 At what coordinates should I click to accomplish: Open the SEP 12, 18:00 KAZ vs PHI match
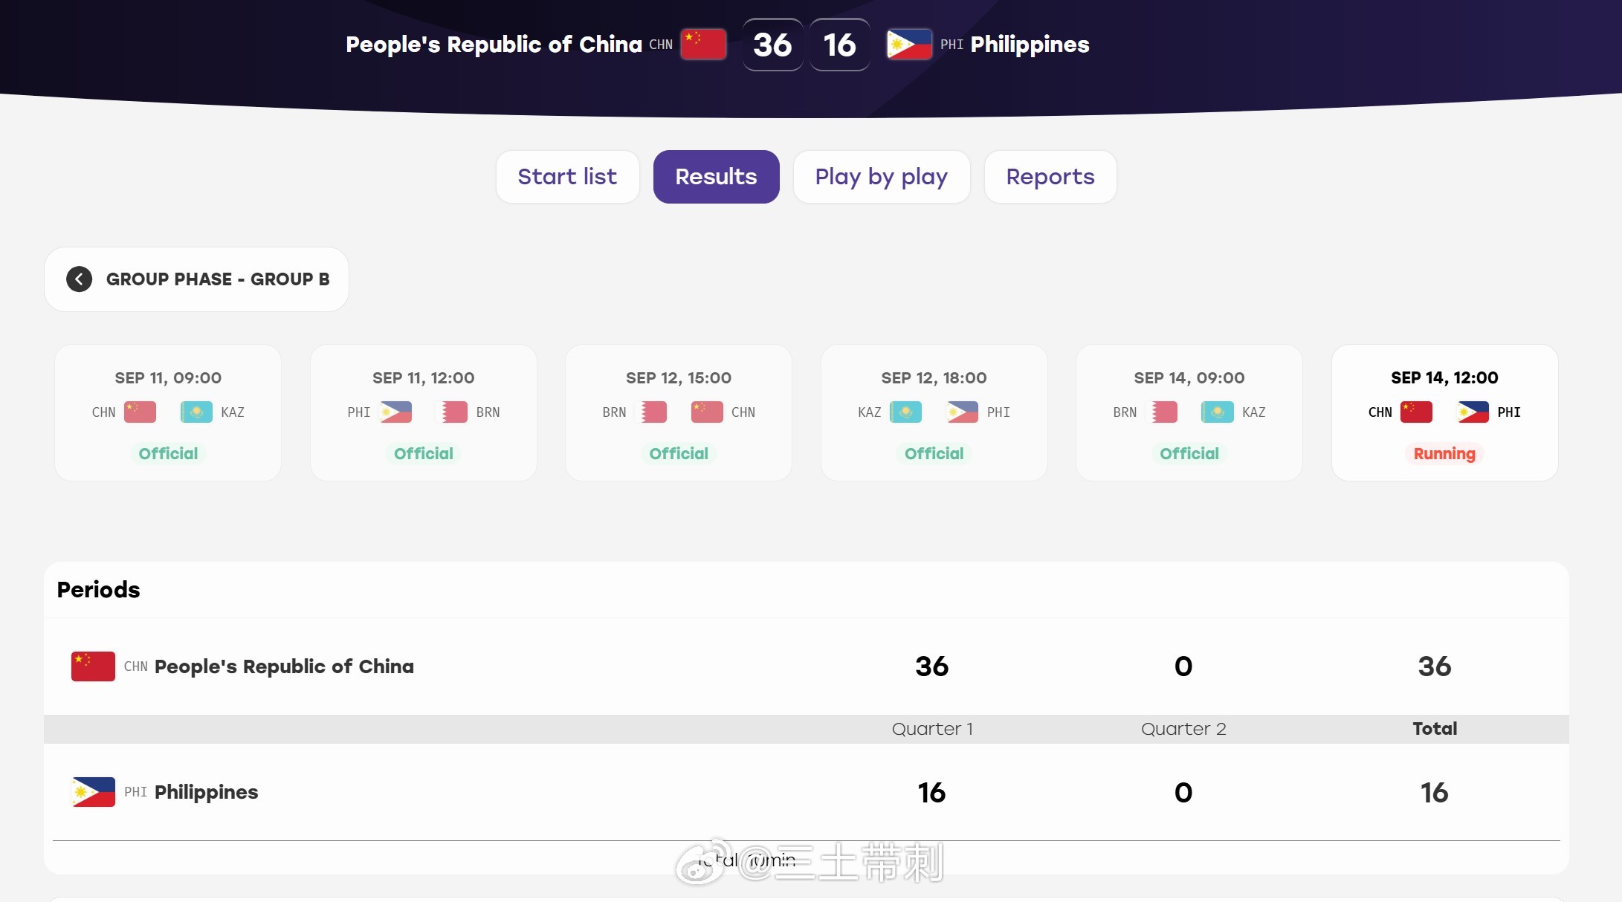(934, 412)
